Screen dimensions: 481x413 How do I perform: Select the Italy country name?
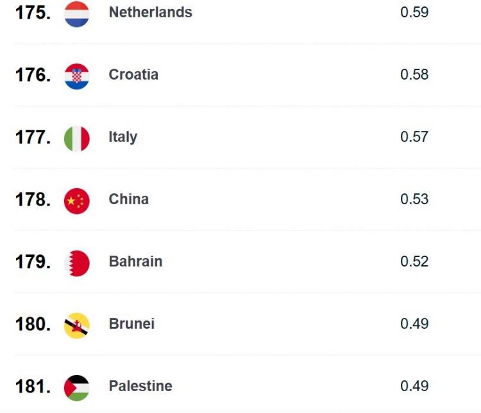(123, 137)
